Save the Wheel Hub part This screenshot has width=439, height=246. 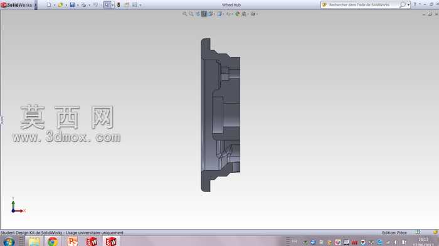pyautogui.click(x=72, y=5)
